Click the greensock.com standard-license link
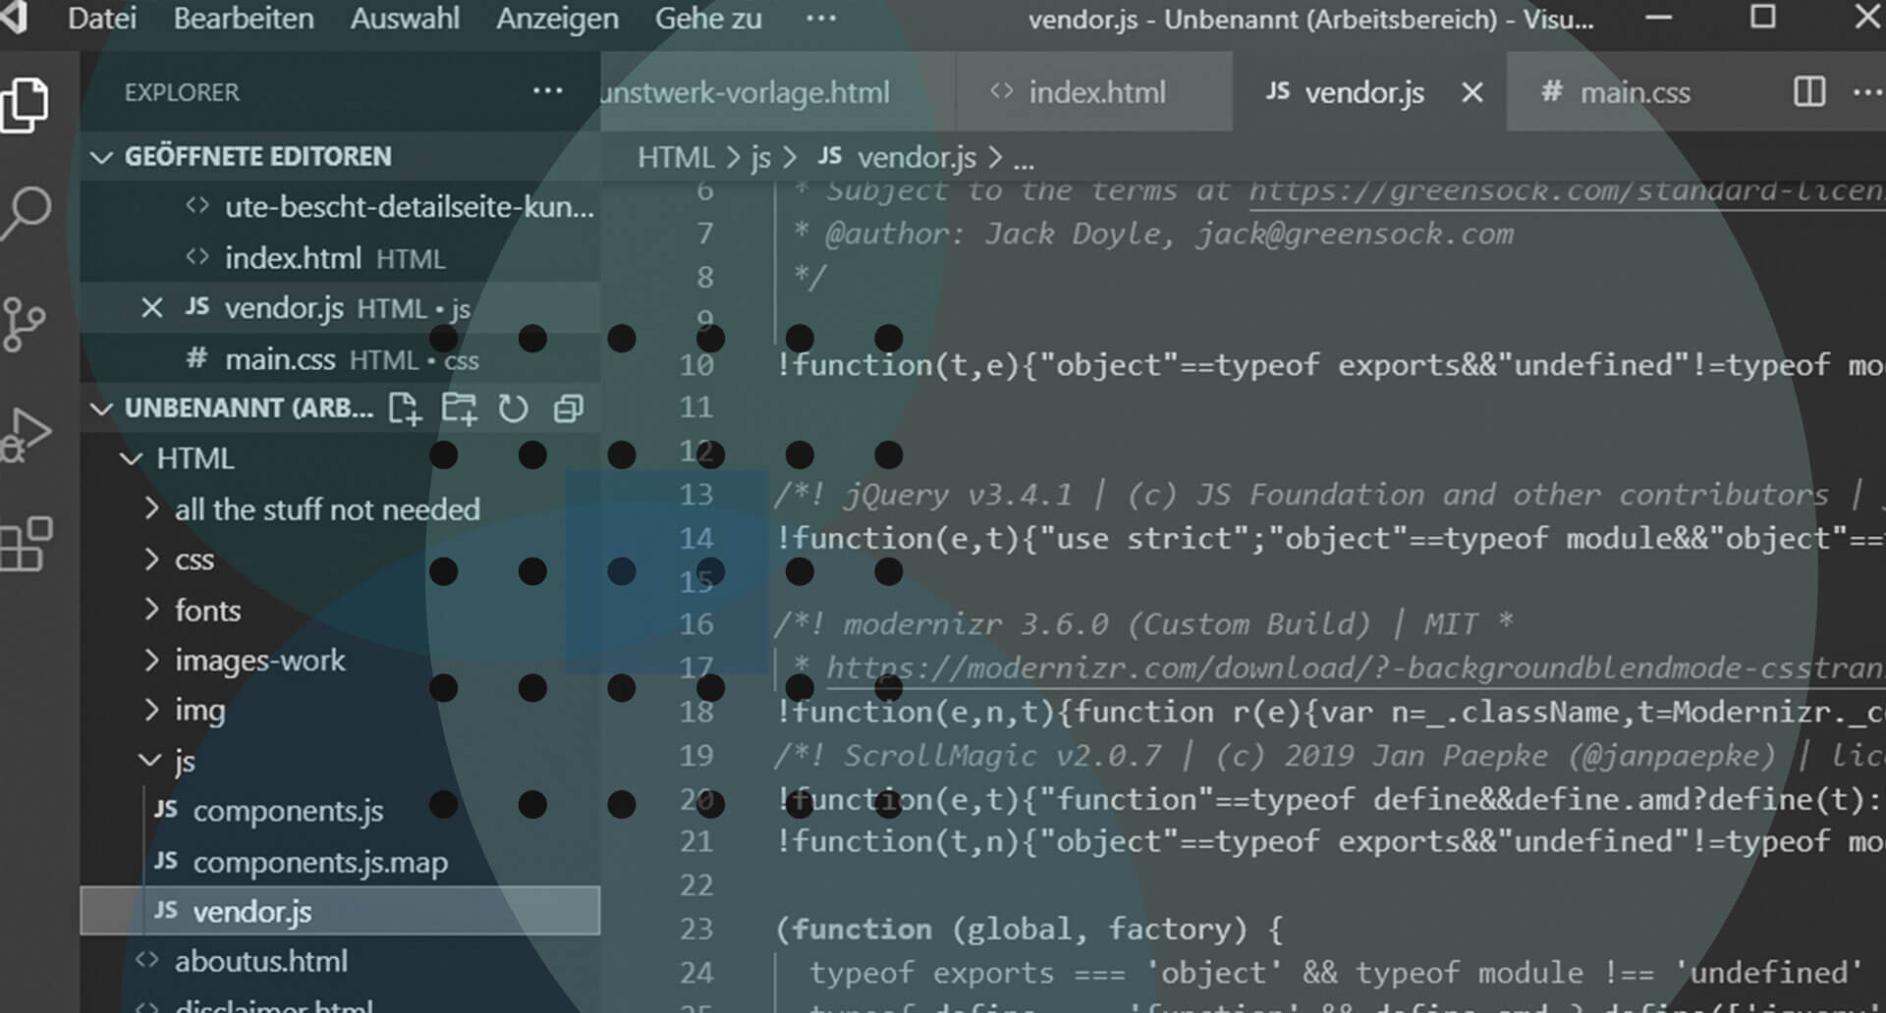 point(1567,191)
